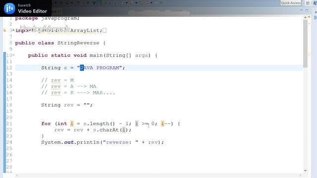The height and width of the screenshot is (178, 317).
Task: Click s.length() in the for loop
Action: pos(99,124)
